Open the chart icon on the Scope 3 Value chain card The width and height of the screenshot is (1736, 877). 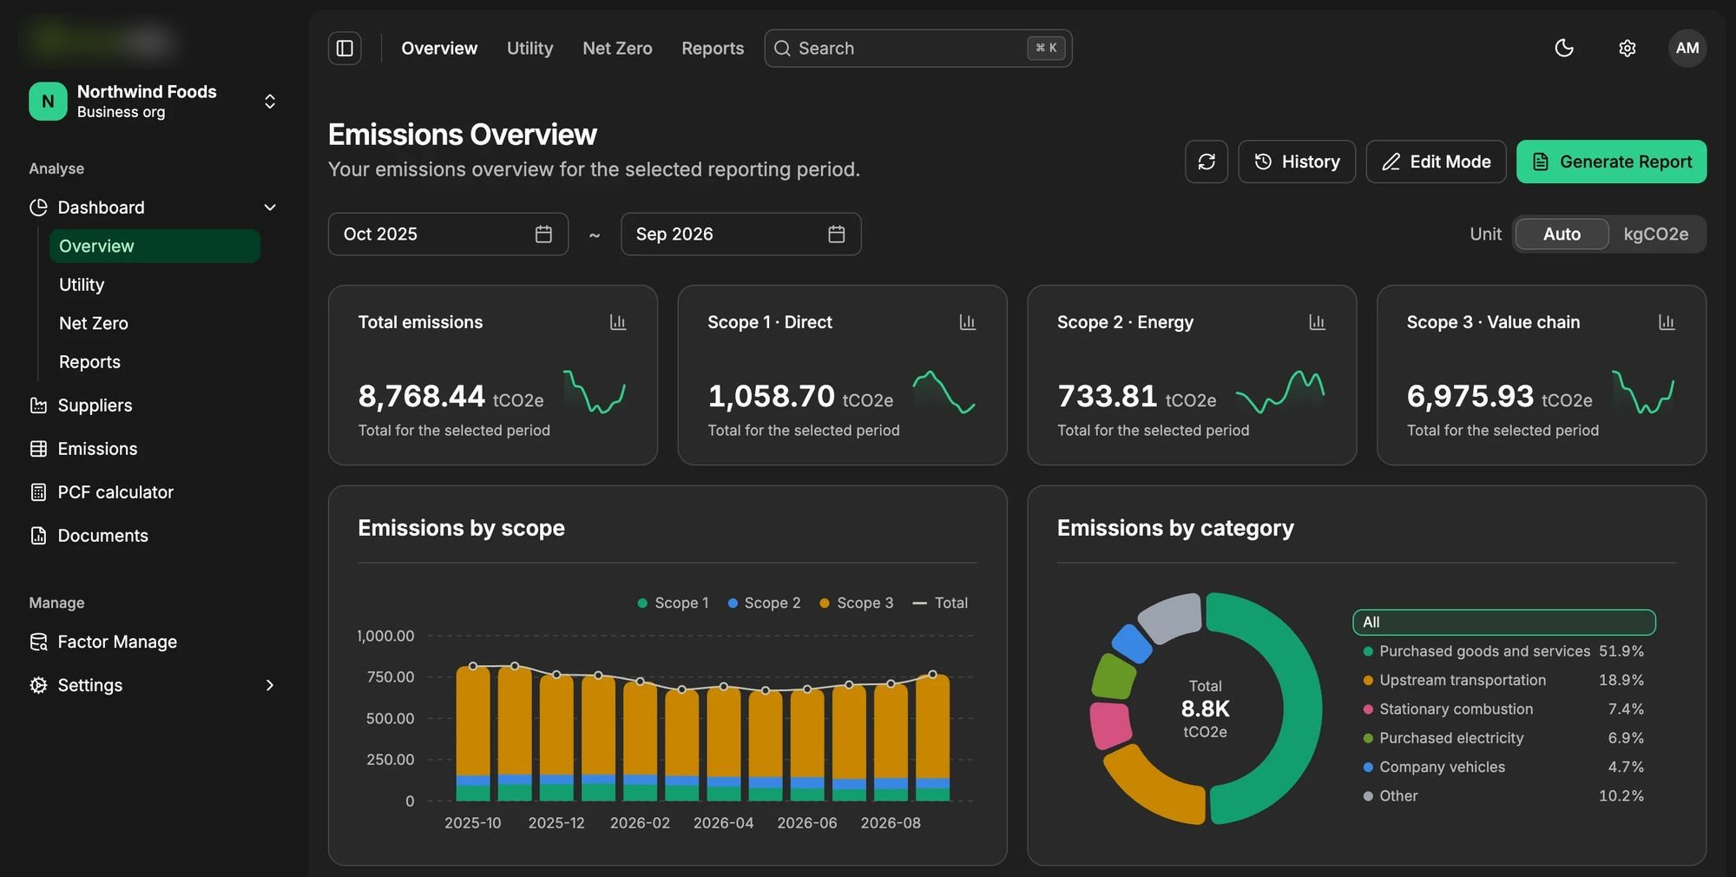point(1667,322)
